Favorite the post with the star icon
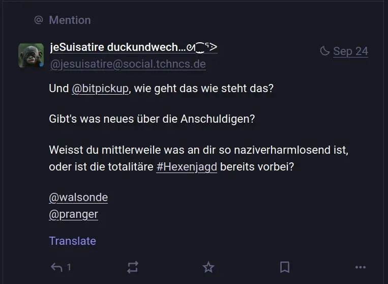Image resolution: width=388 pixels, height=284 pixels. (x=208, y=267)
